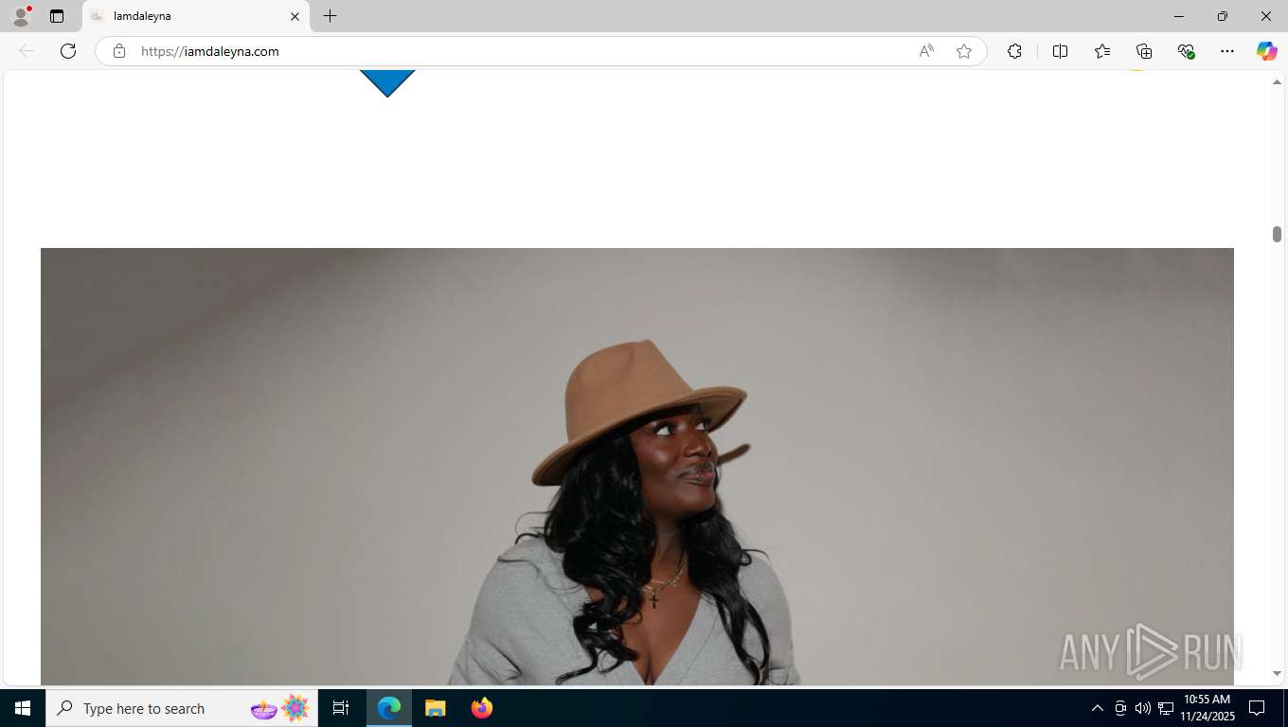This screenshot has width=1288, height=727.
Task: Minimize the Edge window
Action: click(x=1179, y=16)
